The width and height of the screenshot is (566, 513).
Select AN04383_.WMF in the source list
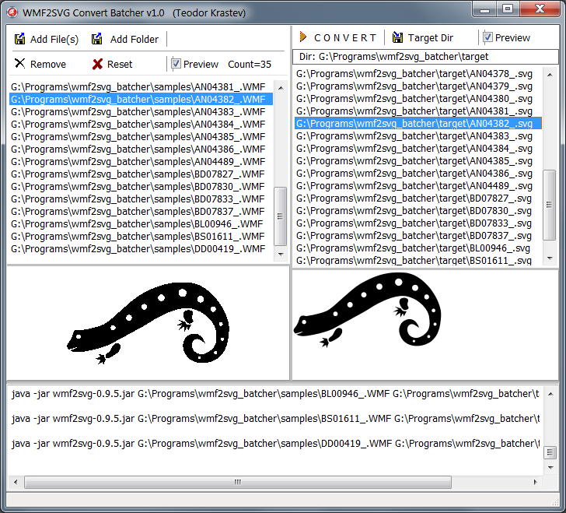click(138, 112)
